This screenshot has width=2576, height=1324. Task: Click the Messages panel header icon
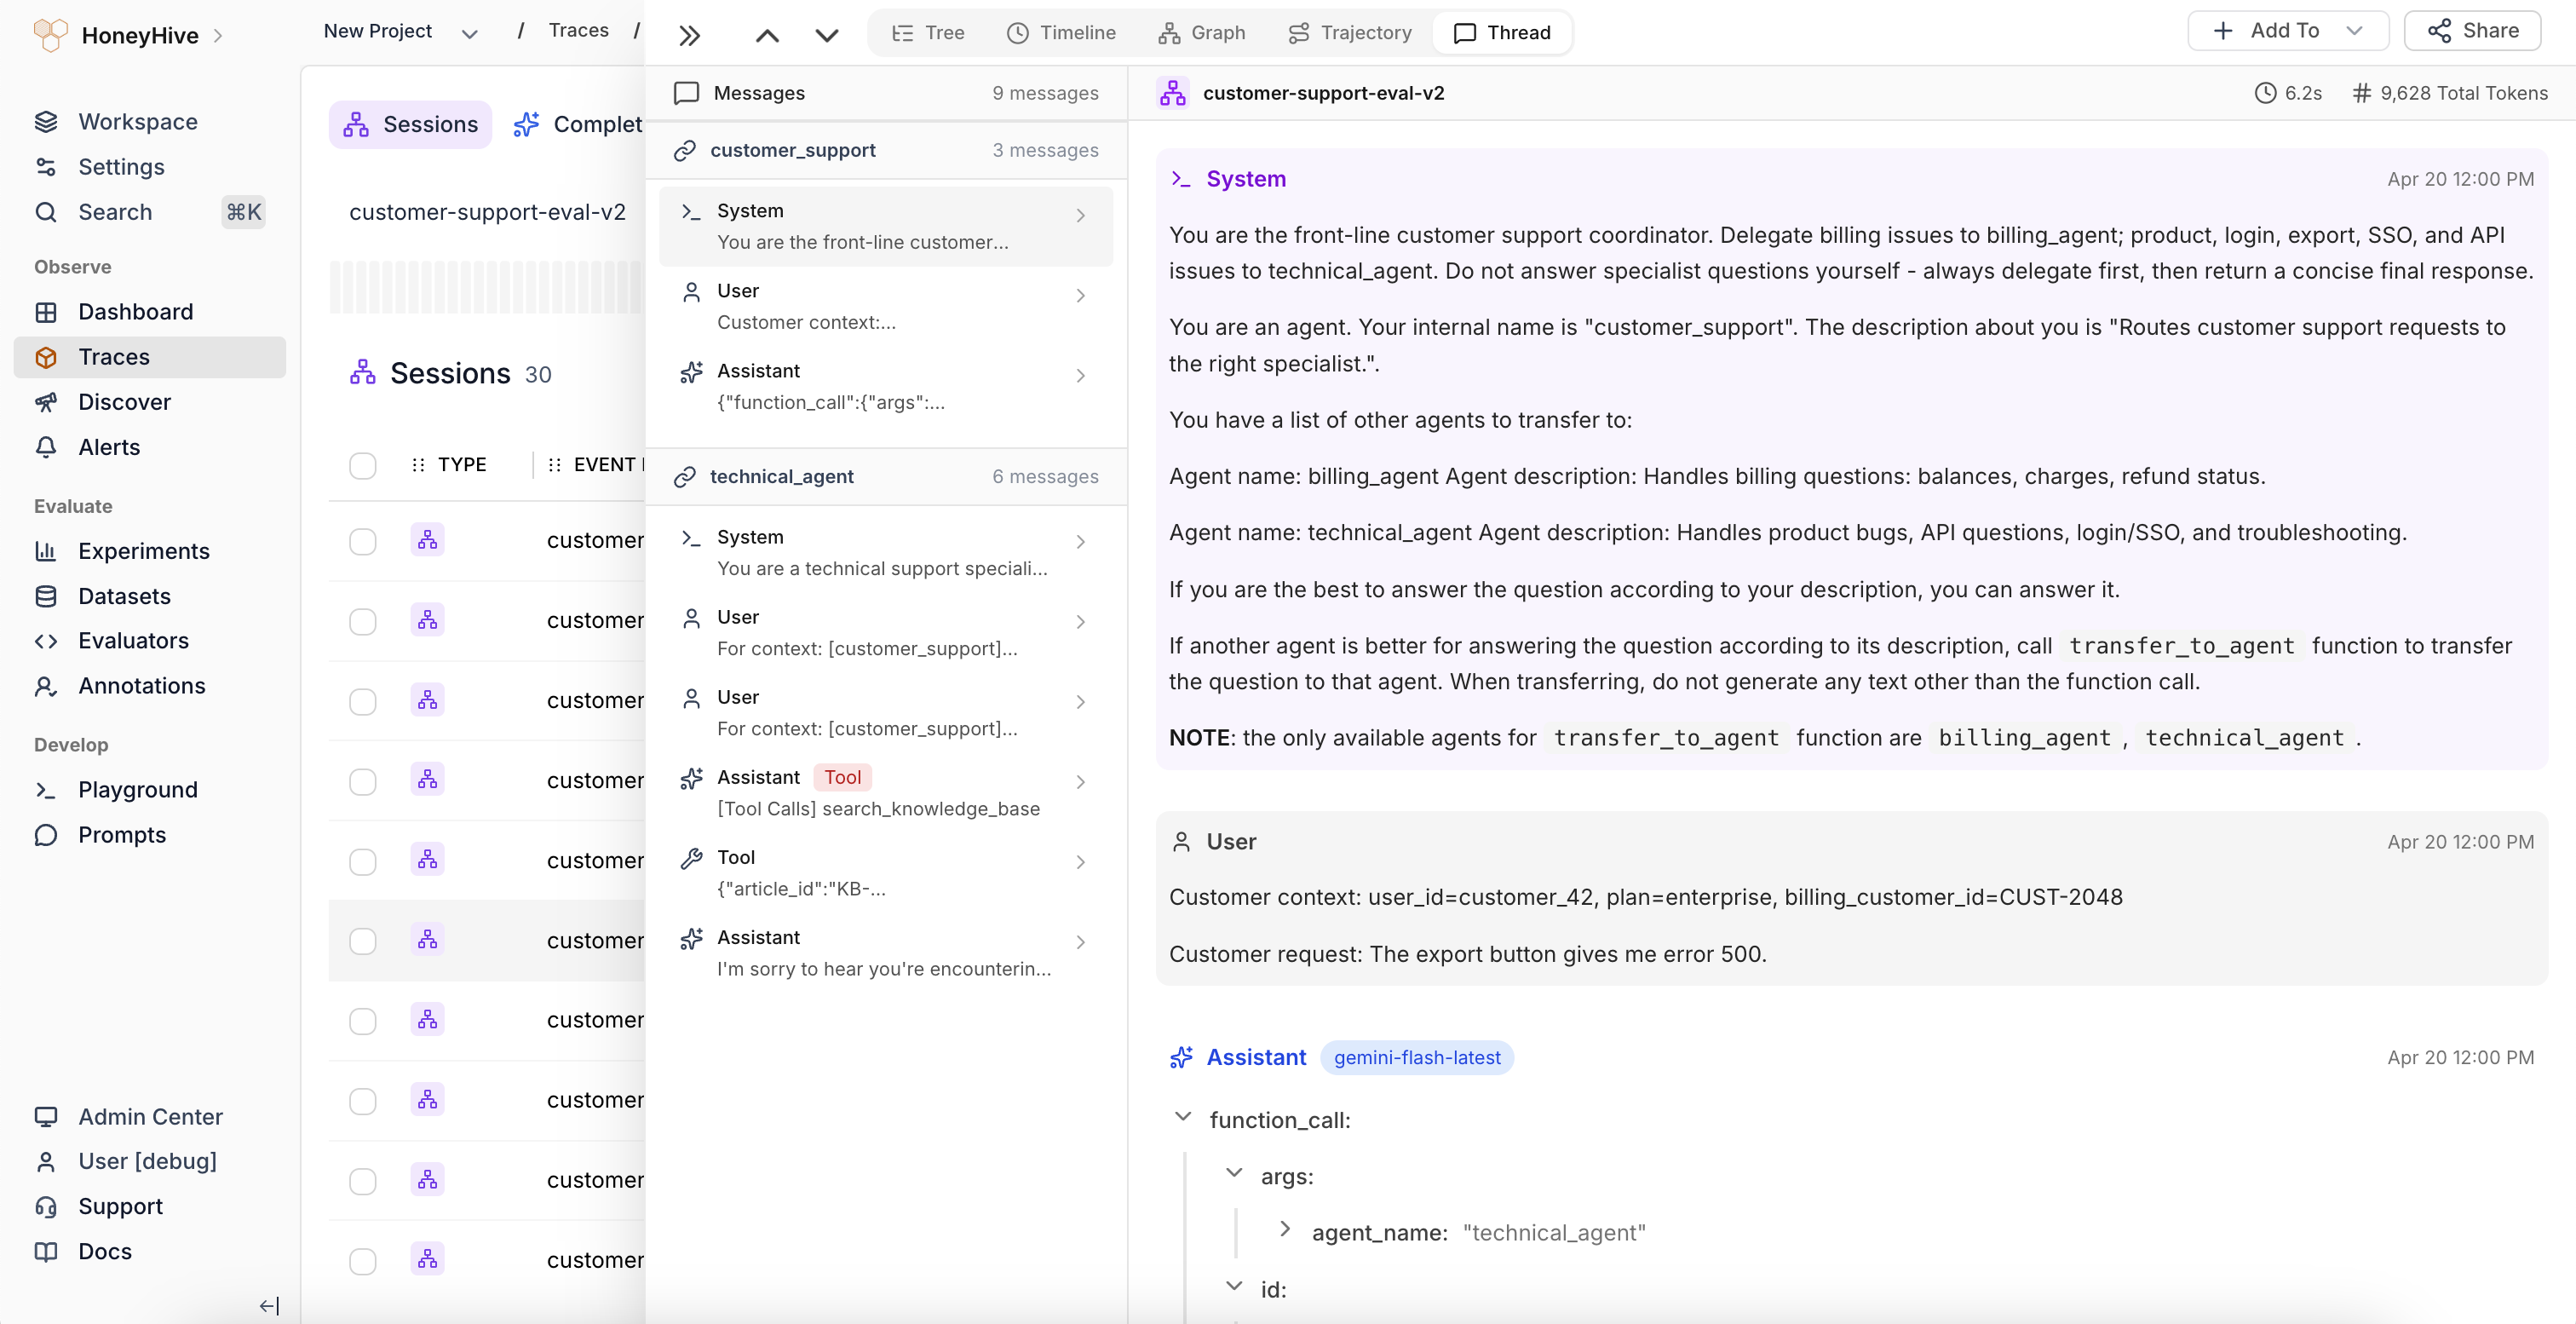click(x=686, y=93)
